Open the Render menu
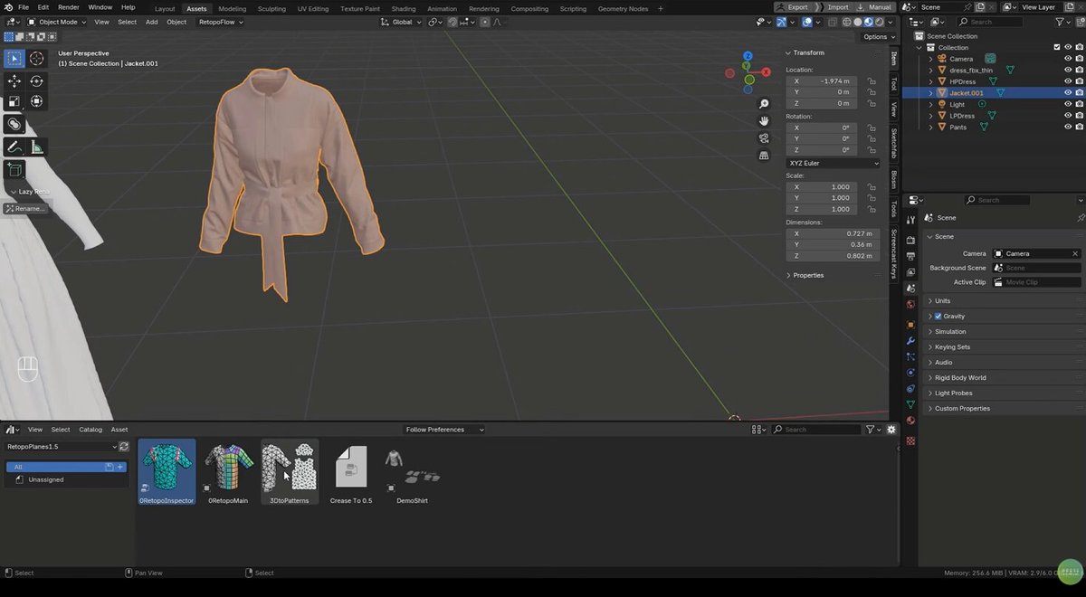The image size is (1086, 597). [x=69, y=7]
